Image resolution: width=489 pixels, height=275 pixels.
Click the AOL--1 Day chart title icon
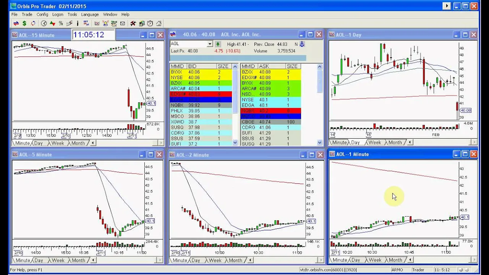332,35
